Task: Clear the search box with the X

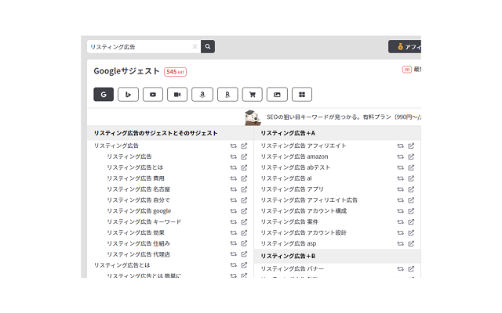Action: coord(195,47)
